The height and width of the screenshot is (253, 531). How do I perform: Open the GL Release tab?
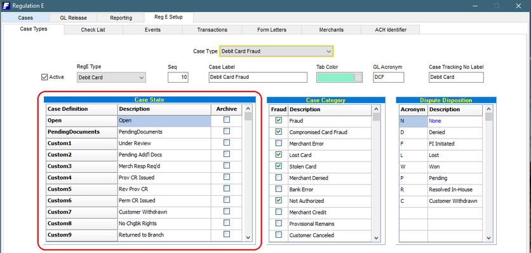[x=73, y=18]
